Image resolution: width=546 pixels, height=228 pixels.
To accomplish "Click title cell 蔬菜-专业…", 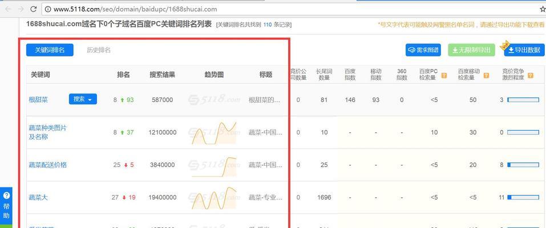I will [x=265, y=197].
